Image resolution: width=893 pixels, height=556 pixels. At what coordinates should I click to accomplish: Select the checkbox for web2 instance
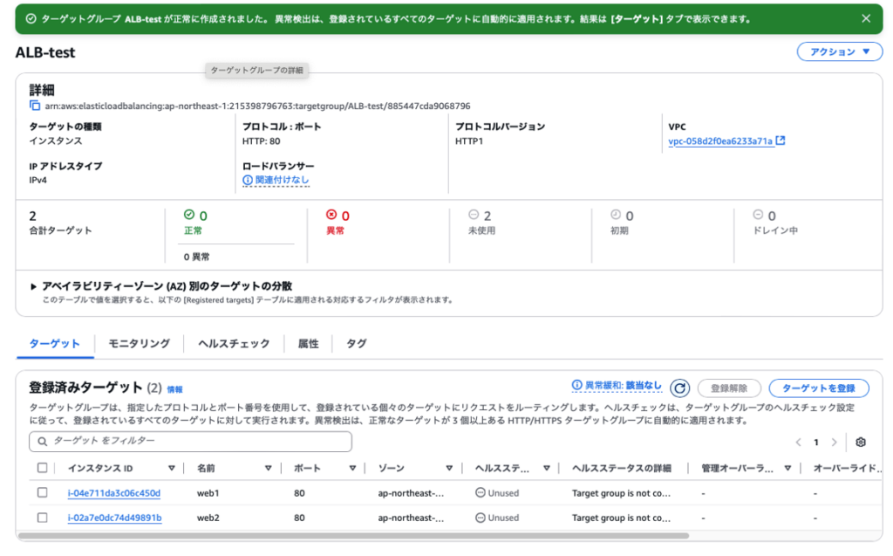point(42,518)
